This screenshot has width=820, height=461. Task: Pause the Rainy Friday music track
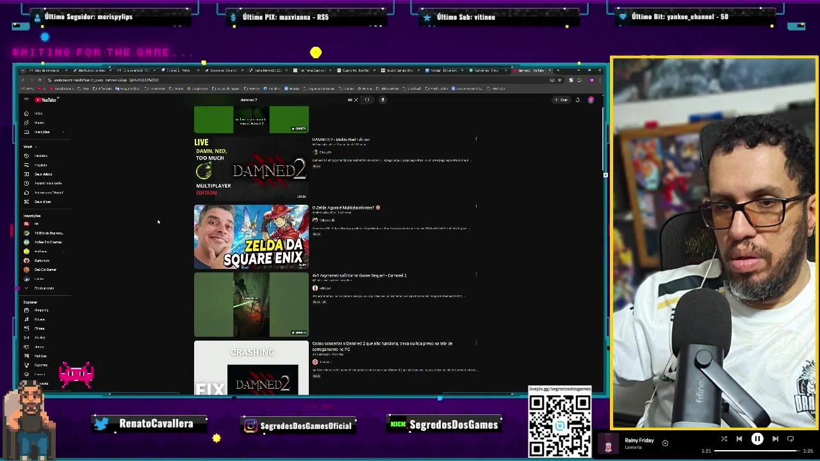click(757, 439)
